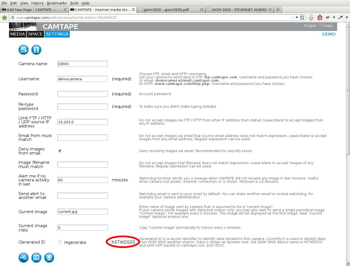Viewport: 350px width, 266px height.
Task: Select the generated ID text KSTWDSSS
Action: pyautogui.click(x=123, y=242)
